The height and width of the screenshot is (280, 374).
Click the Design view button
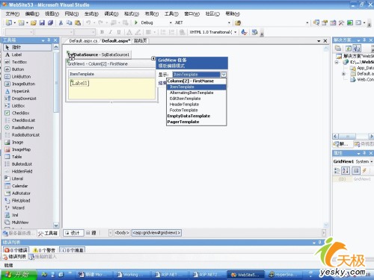pos(73,233)
